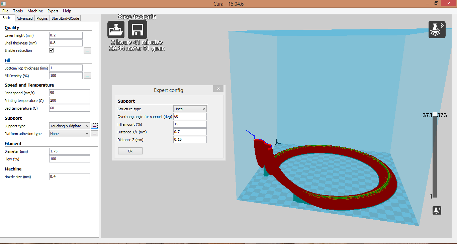Click the '2 hours 41 minutes' print time text
Screen dimensions: 457x244
pyautogui.click(x=137, y=43)
